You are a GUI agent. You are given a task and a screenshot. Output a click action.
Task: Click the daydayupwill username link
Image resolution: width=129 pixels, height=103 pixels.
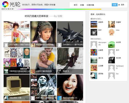pos(120,67)
